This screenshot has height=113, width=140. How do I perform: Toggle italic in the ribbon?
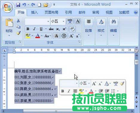pyautogui.click(x=34, y=29)
